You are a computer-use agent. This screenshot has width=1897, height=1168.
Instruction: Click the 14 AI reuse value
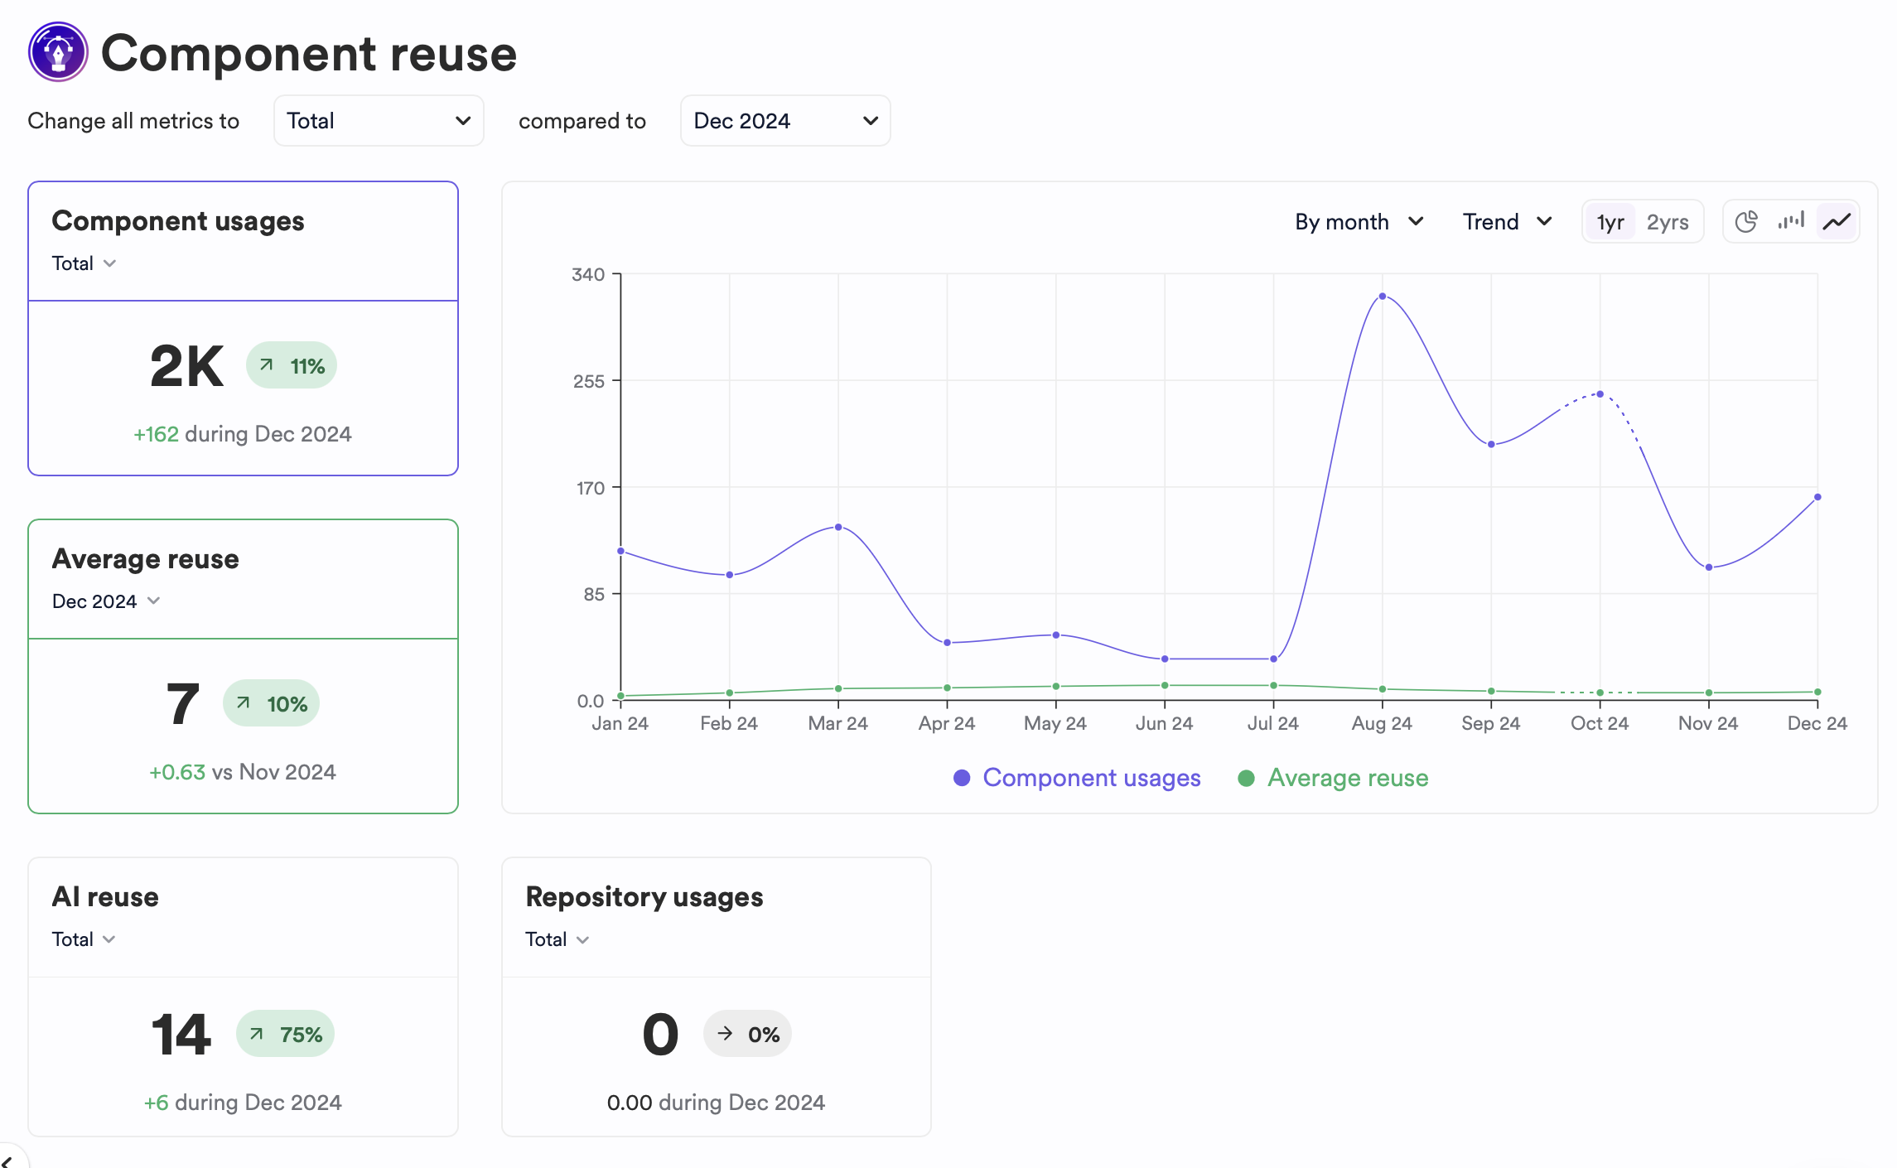[x=181, y=1034]
